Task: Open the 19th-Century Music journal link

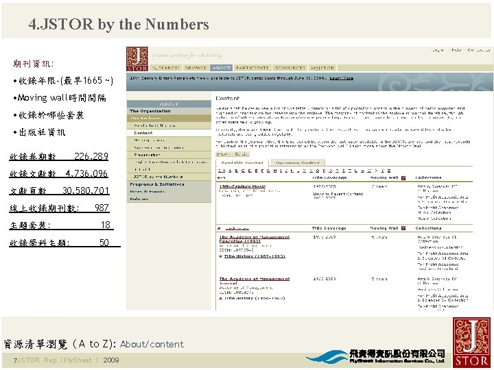Action: click(242, 186)
